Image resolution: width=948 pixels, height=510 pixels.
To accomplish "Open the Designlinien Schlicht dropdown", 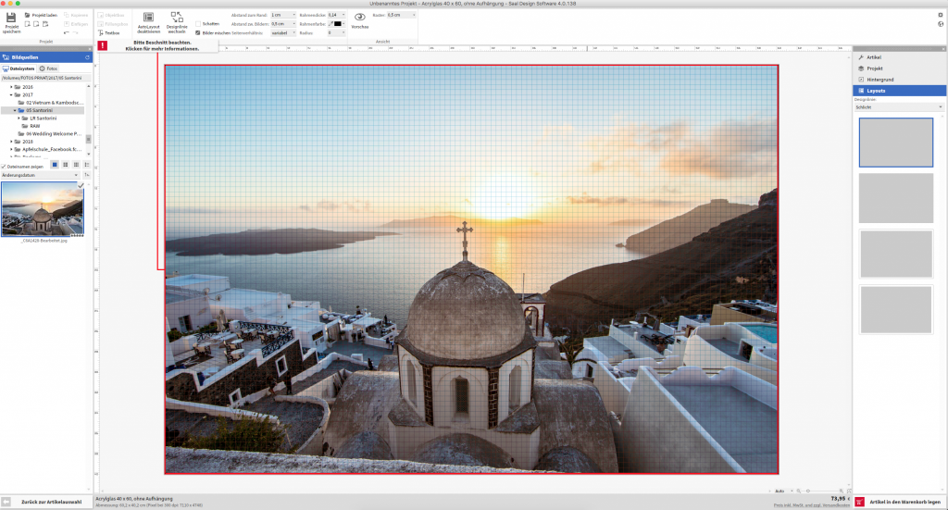I will pyautogui.click(x=899, y=107).
